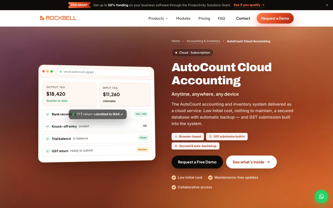Click the Cloud · Subscription pill
Screen dimensions: 333x208
[193, 53]
